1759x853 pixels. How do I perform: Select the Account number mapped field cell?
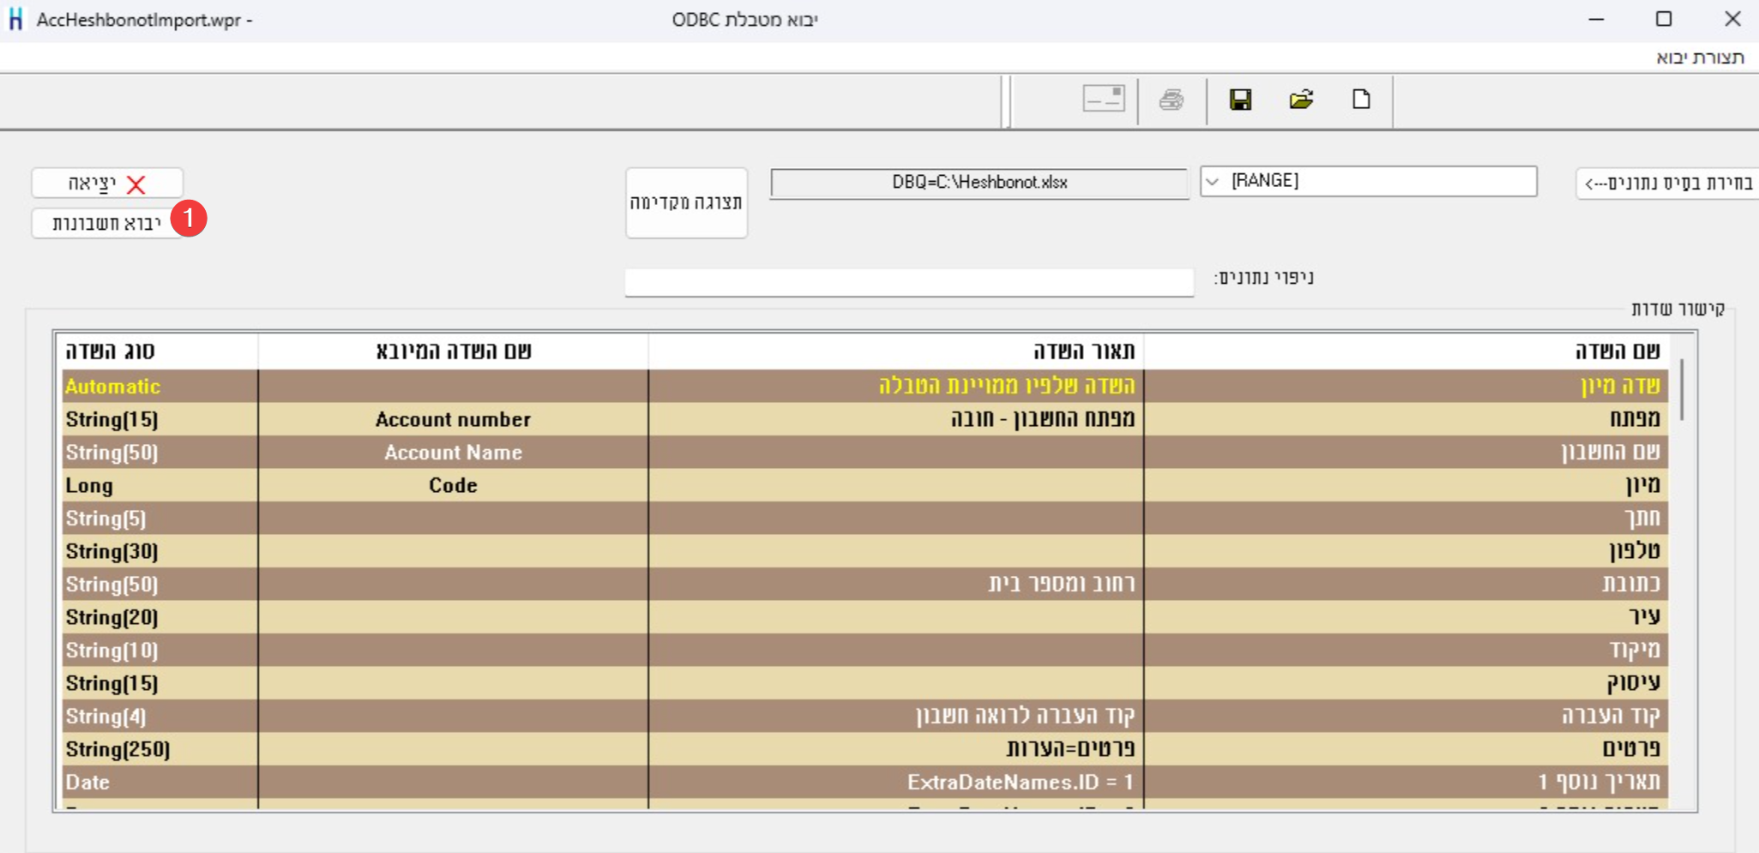[x=453, y=419]
